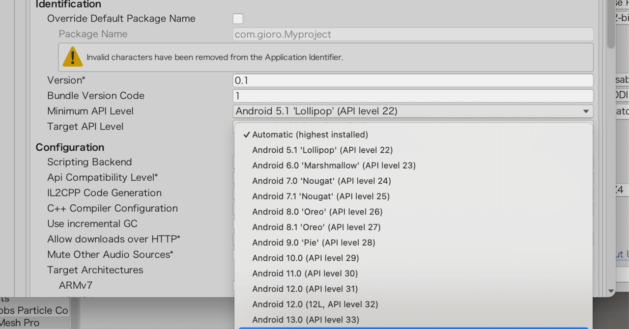
Task: Click the yellow warning triangle icon
Action: coord(72,57)
